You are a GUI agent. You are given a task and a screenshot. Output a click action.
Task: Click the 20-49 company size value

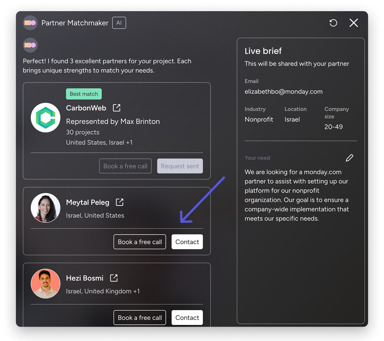point(333,127)
